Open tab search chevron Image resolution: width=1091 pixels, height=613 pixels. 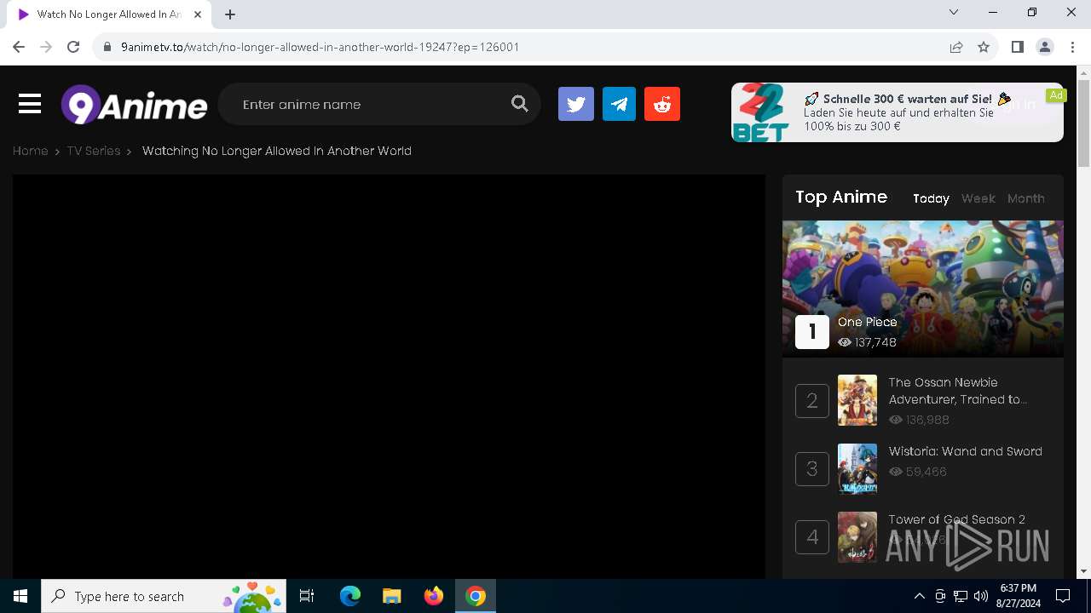(954, 12)
